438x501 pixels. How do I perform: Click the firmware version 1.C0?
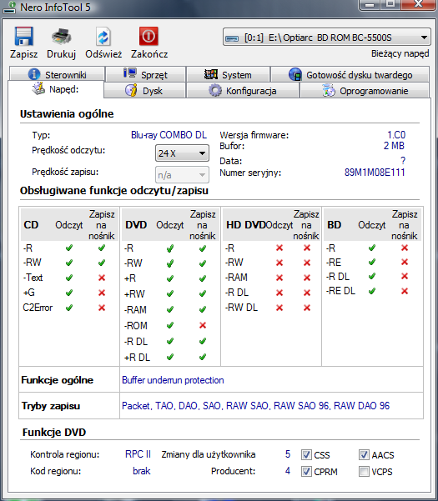point(396,135)
